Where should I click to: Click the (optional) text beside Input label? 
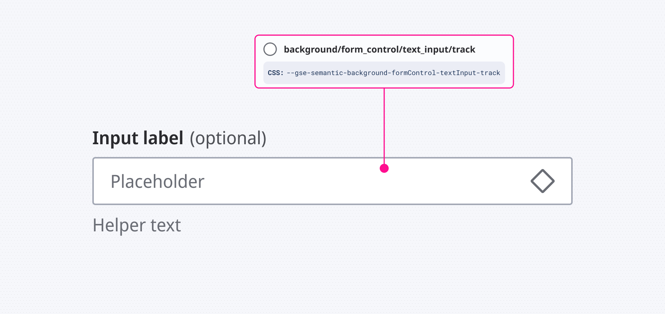tap(228, 139)
